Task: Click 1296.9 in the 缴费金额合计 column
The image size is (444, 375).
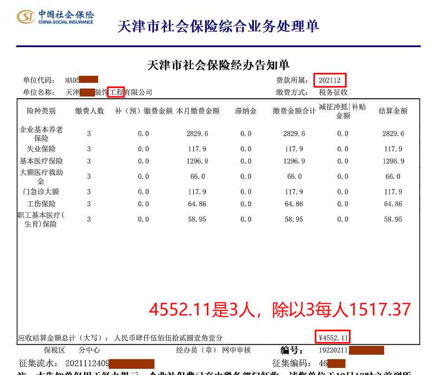Action: [294, 161]
